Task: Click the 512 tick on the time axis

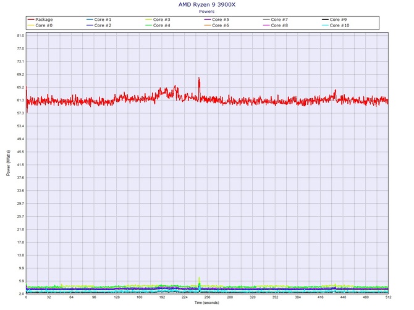Action: [x=388, y=297]
